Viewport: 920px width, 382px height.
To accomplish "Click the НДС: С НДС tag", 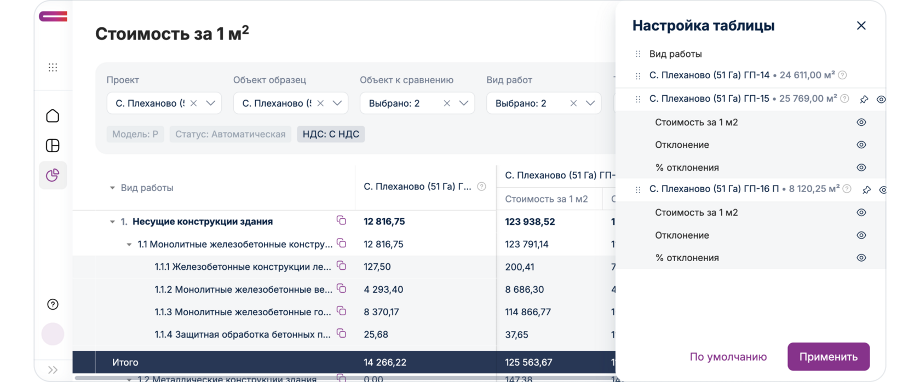I will 331,134.
